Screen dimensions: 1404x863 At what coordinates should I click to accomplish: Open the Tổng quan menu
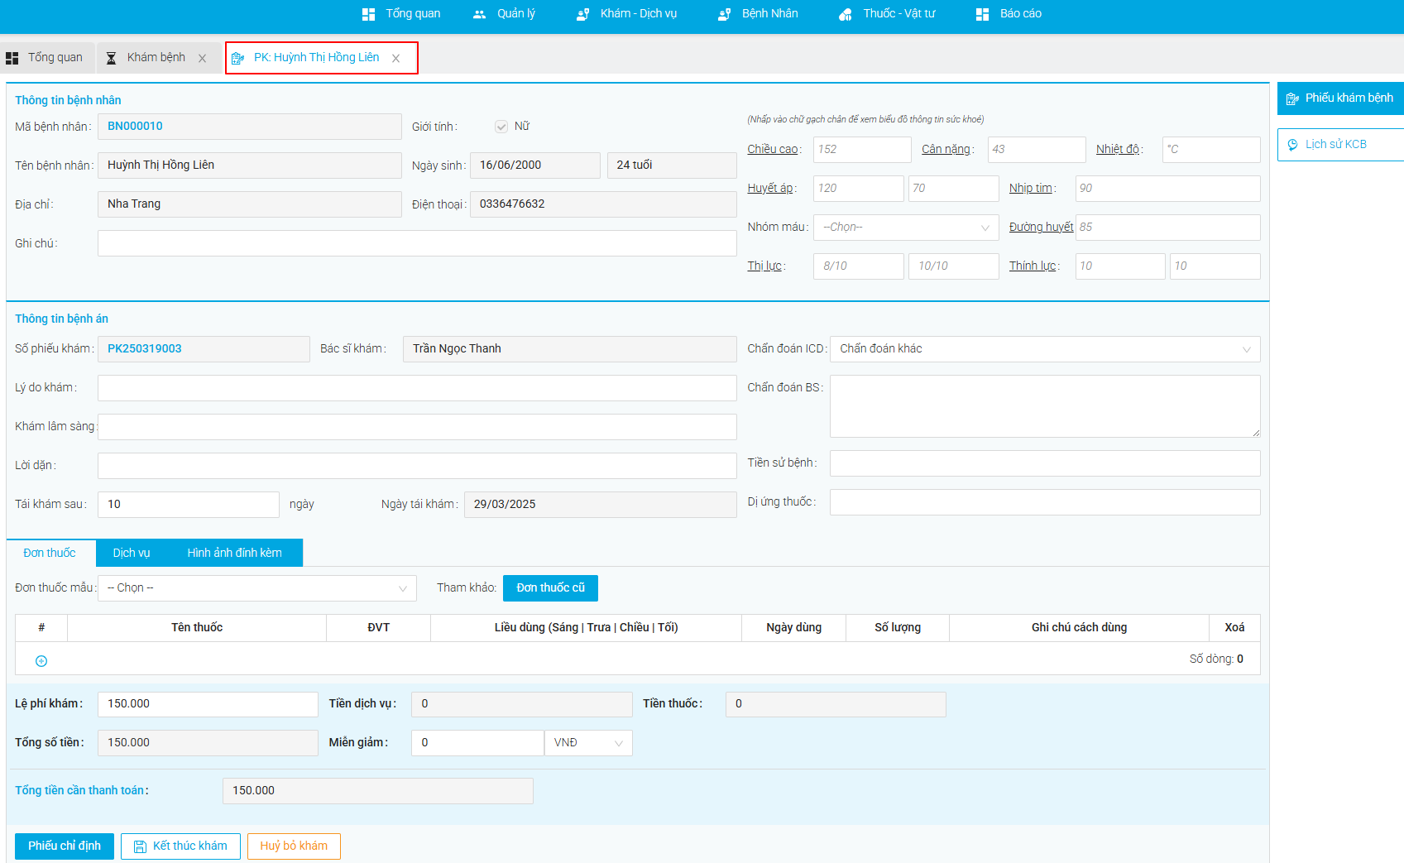[401, 14]
